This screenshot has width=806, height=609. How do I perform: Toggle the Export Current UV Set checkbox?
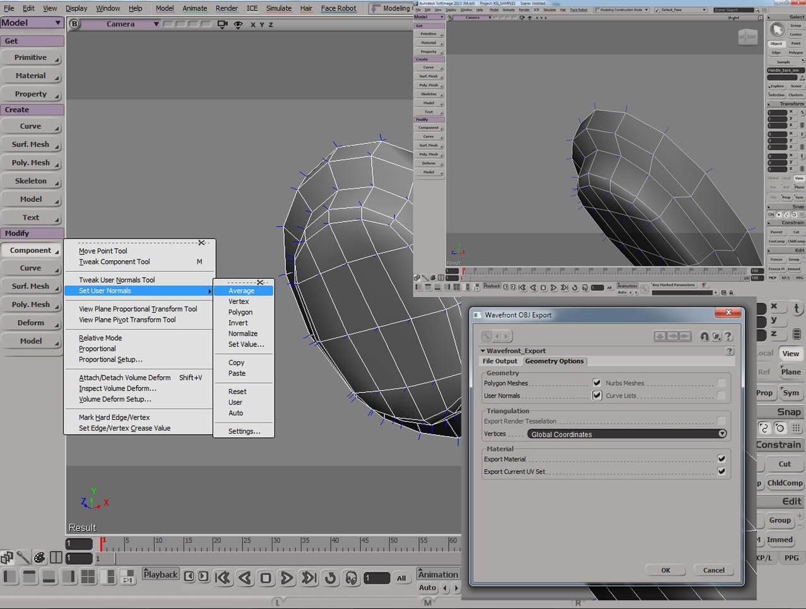tap(721, 471)
